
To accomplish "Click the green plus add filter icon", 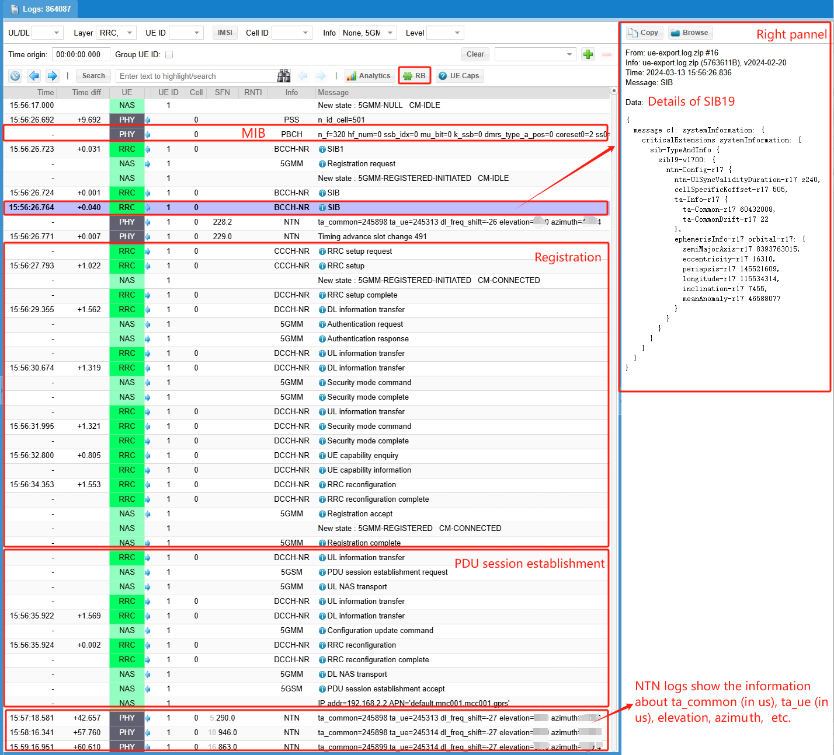I will 588,54.
